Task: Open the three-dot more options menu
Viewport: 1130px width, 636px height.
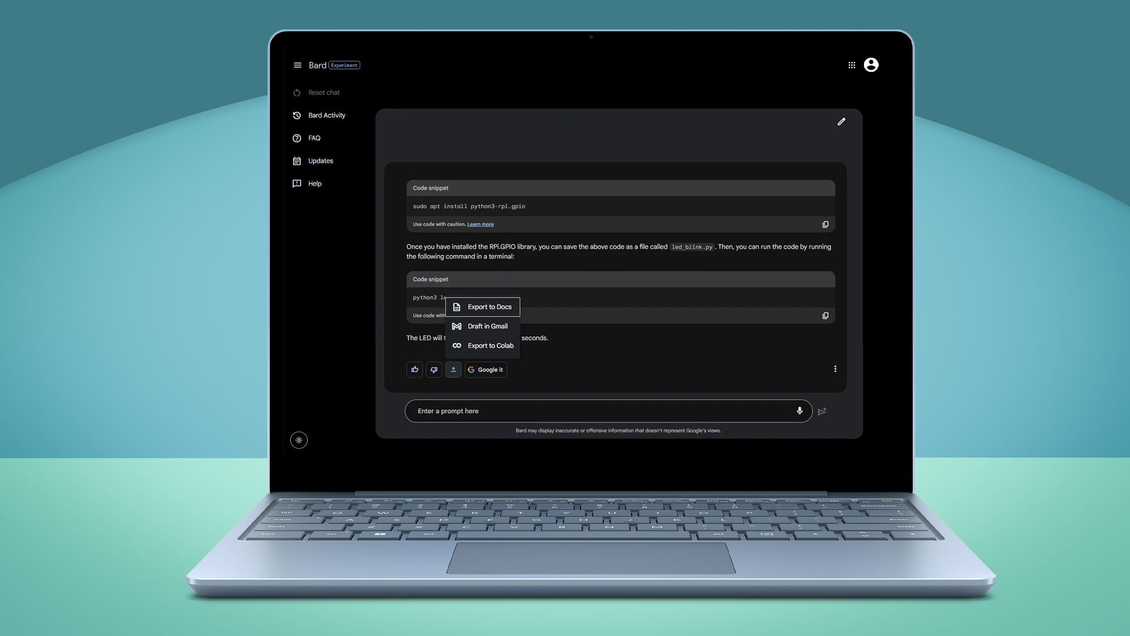Action: coord(835,369)
